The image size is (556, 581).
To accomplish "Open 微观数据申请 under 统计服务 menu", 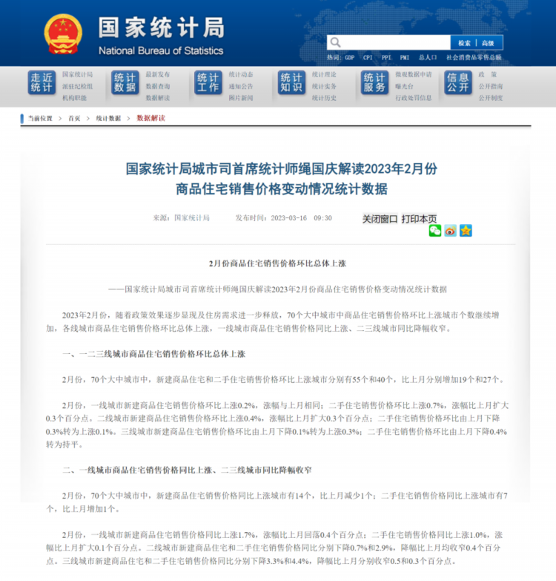I will coord(413,74).
